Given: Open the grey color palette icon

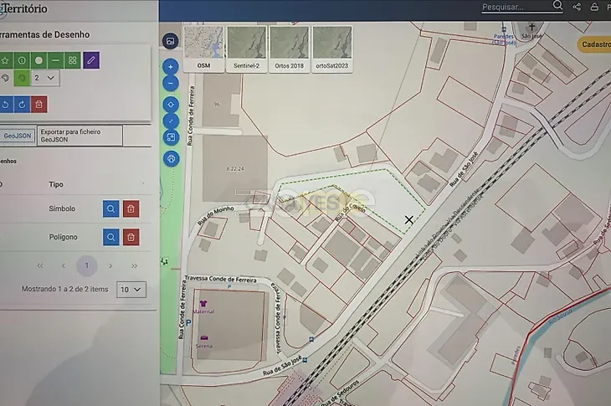Looking at the screenshot, I should [6, 78].
